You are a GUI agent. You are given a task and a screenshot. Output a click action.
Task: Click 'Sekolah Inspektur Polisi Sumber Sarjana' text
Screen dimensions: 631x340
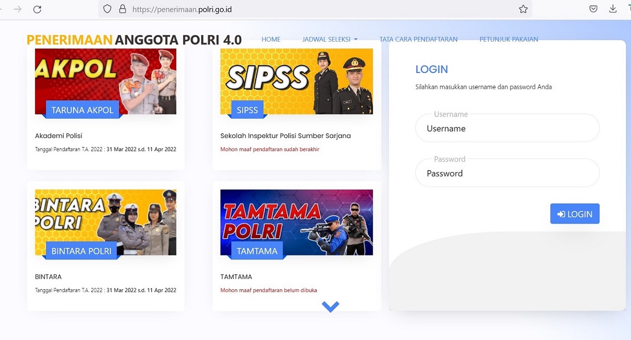point(286,136)
